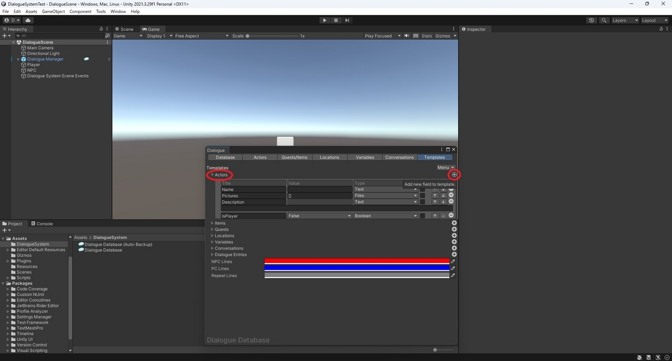Image resolution: width=672 pixels, height=361 pixels.
Task: Pick NPC Lines color with eyedropper
Action: point(453,261)
